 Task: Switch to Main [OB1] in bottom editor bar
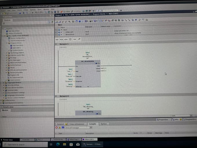point(90,139)
